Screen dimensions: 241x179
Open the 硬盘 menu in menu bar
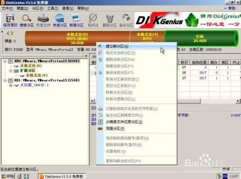23,8
